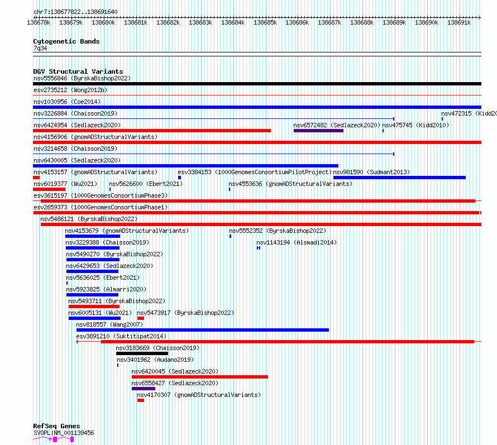Select the long blue bar under nsv818557
497x445 pixels.
(203, 330)
